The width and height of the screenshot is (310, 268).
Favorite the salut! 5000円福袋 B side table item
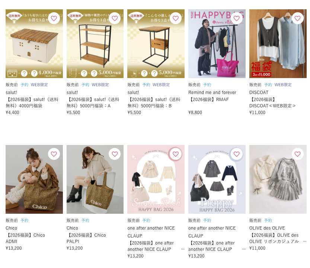[x=176, y=18]
